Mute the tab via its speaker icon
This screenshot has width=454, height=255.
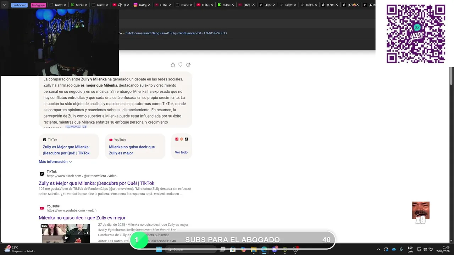pos(120,5)
